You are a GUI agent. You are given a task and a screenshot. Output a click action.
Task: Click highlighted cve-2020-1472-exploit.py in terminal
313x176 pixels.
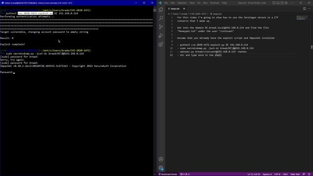(35, 13)
